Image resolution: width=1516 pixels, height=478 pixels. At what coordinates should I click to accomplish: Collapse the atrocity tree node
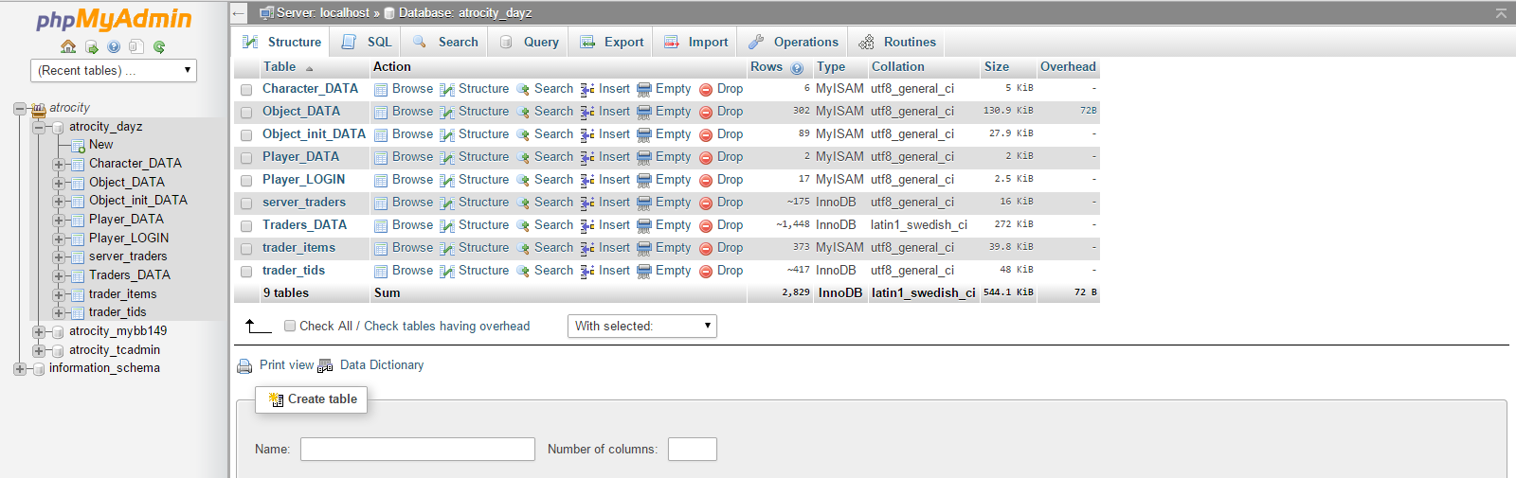point(19,109)
